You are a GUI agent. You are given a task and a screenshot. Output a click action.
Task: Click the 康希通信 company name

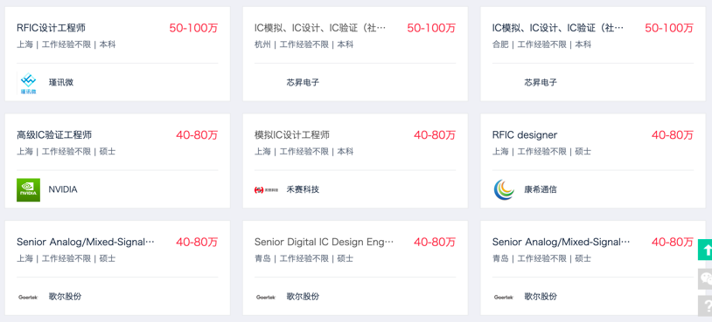541,189
